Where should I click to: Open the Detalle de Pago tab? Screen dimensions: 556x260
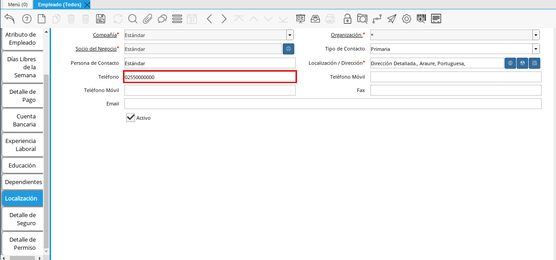tap(22, 96)
